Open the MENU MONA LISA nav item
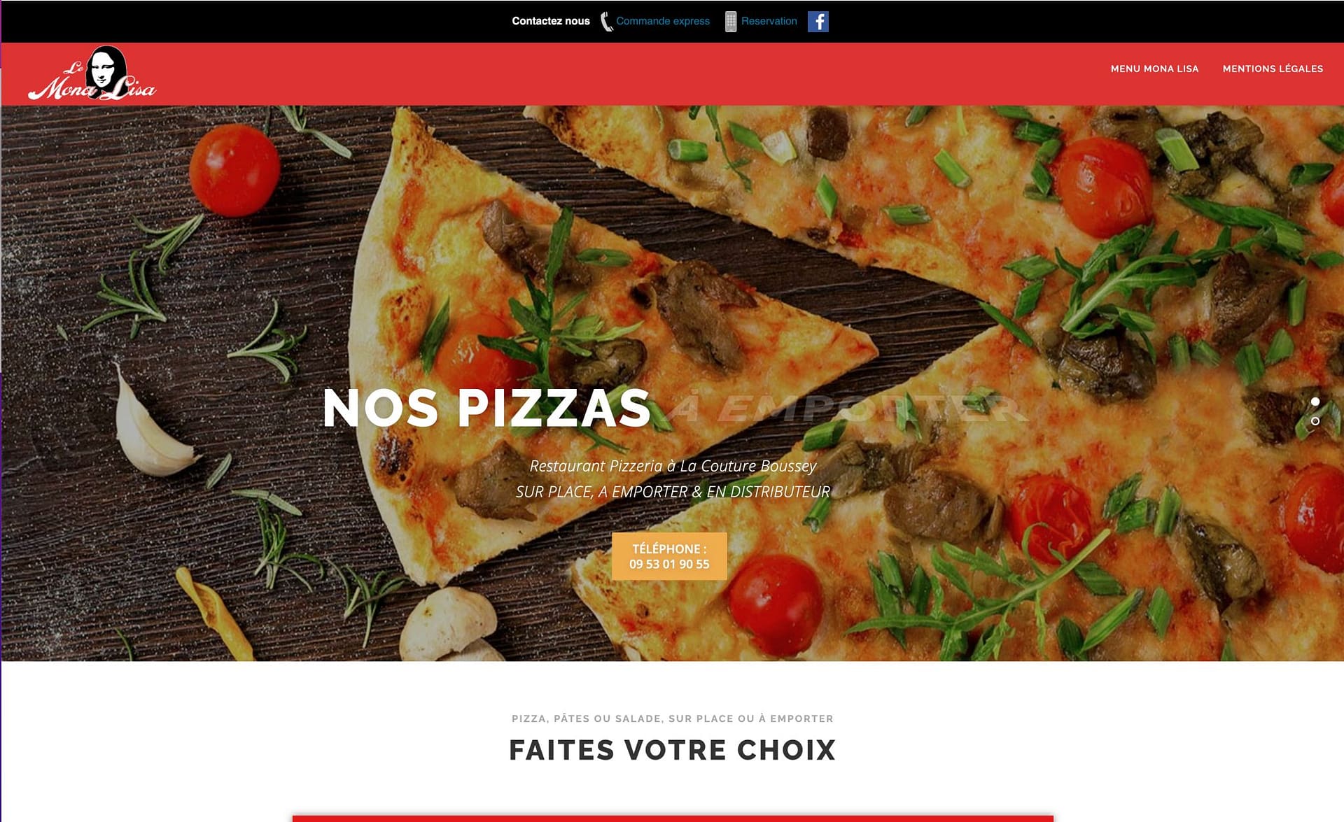 pyautogui.click(x=1154, y=69)
